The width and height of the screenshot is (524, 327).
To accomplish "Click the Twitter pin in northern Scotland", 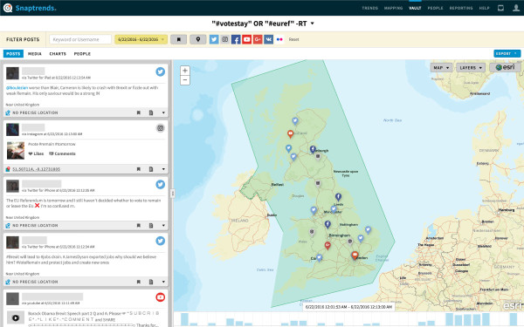I will click(295, 121).
